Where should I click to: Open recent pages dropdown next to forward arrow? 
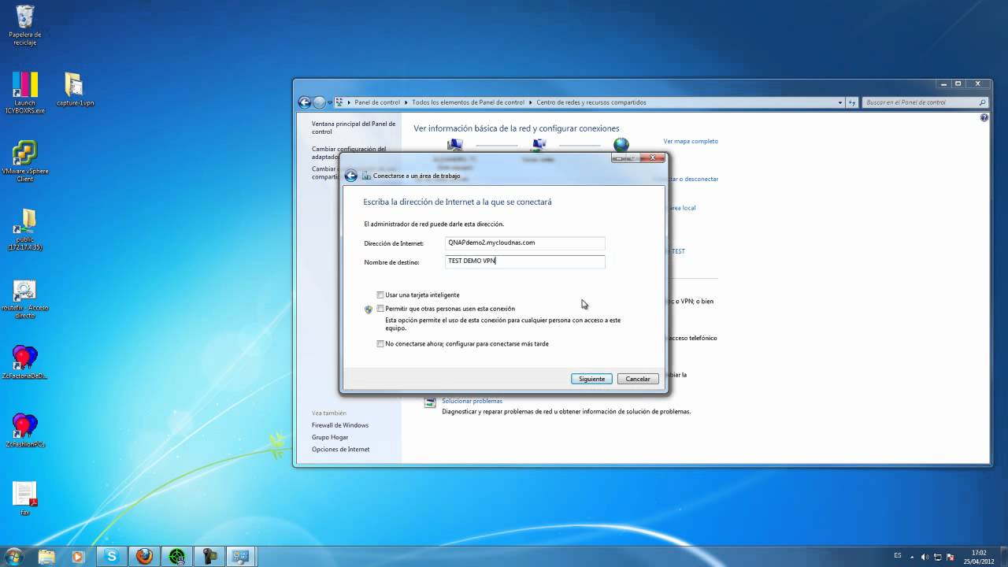[329, 102]
